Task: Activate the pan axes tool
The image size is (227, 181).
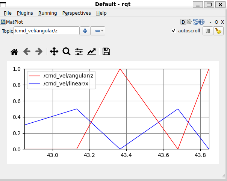Action: pyautogui.click(x=54, y=52)
